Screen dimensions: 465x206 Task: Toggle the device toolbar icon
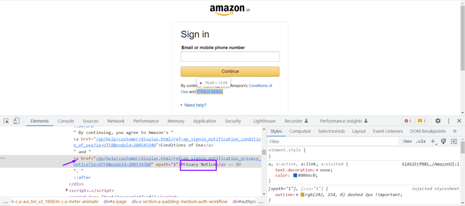[x=16, y=121]
